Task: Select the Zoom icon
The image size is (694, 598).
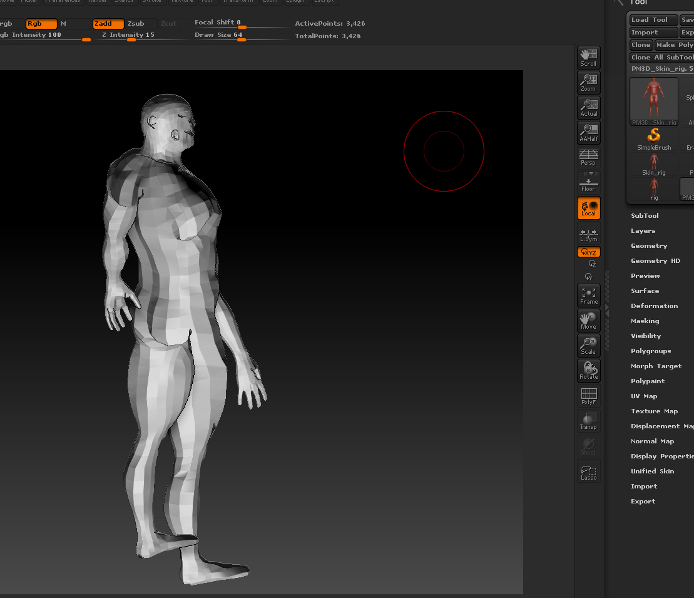Action: [x=588, y=83]
